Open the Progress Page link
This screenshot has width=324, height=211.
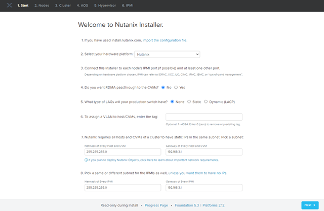(155, 205)
